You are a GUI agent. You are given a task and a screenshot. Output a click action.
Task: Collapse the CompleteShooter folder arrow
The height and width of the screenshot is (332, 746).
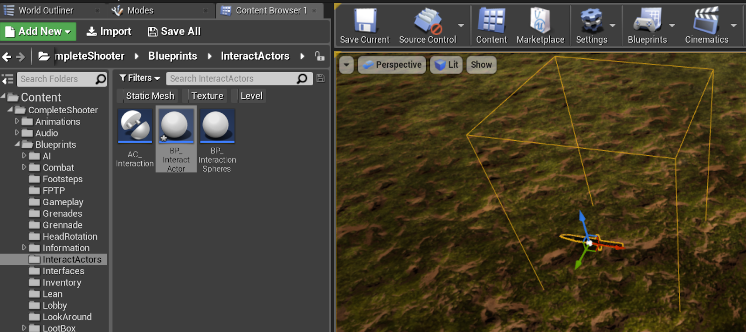point(10,110)
